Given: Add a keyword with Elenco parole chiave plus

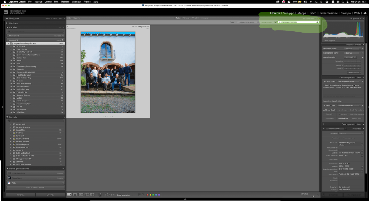Looking at the screenshot, I should tap(323, 124).
